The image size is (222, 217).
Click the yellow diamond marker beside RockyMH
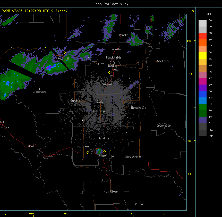(64, 53)
